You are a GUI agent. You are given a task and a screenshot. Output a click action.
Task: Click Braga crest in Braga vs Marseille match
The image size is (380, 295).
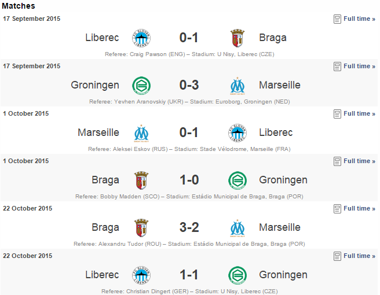[141, 228]
